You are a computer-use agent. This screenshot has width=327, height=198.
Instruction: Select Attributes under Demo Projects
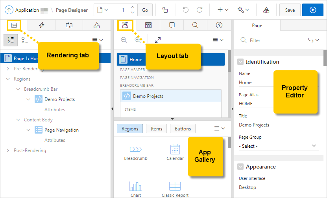coord(55,110)
